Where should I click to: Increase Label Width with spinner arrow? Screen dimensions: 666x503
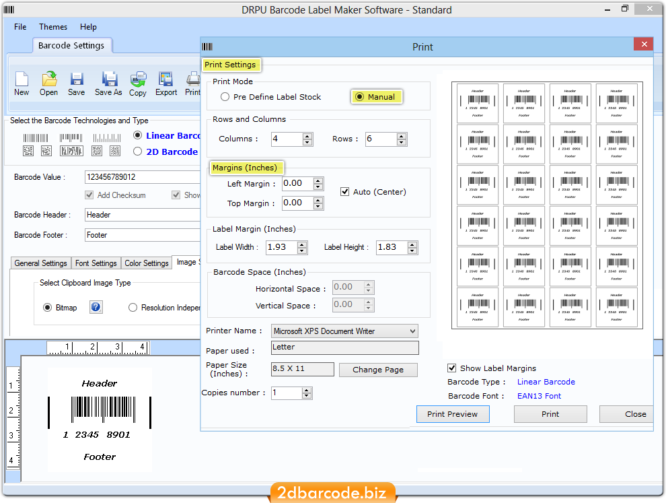pyautogui.click(x=302, y=244)
